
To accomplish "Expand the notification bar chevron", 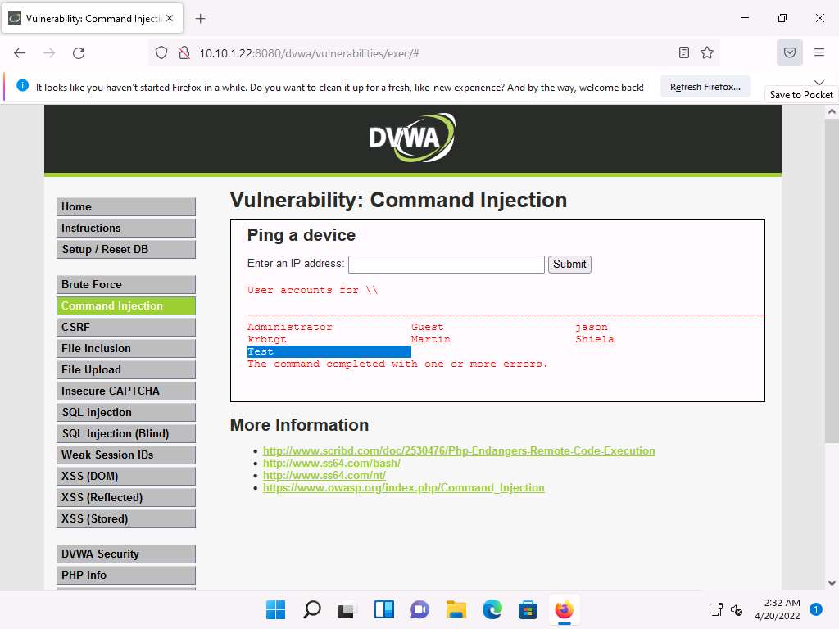I will [819, 81].
